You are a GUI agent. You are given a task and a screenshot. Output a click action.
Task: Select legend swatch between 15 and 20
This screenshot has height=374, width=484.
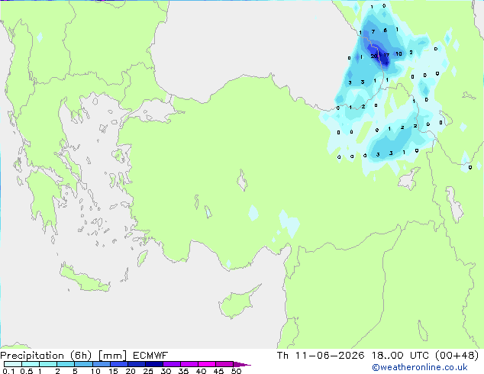119,364
